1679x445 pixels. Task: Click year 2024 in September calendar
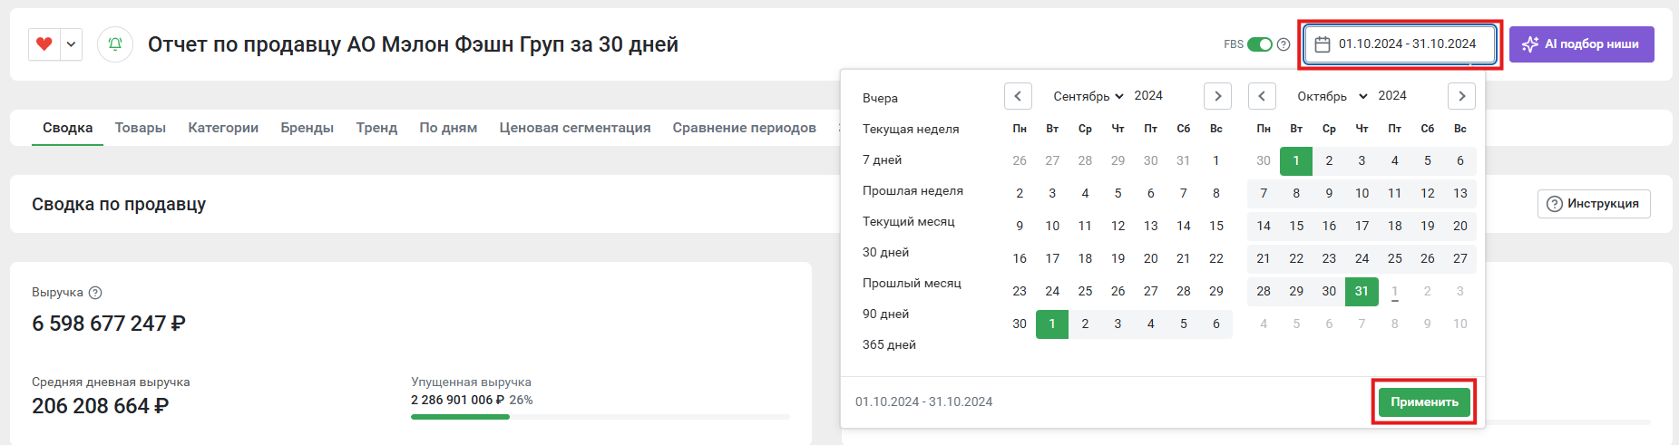[x=1148, y=96]
